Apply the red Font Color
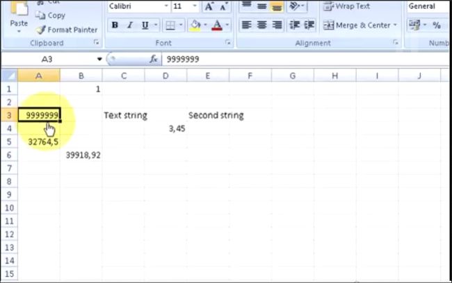 (x=217, y=25)
